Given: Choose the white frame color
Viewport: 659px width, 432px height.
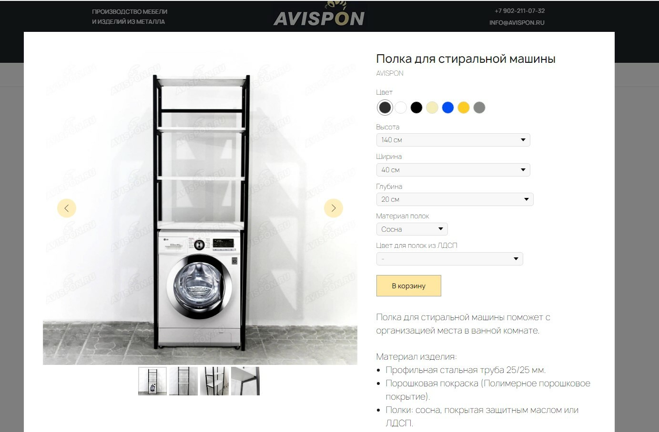Looking at the screenshot, I should click(401, 108).
